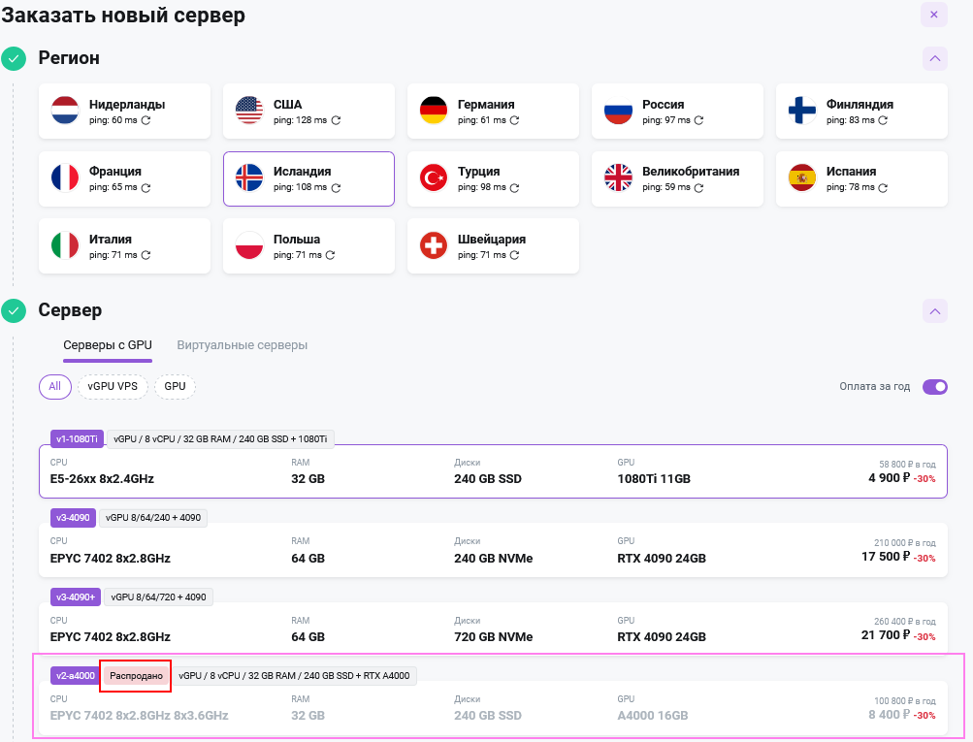The width and height of the screenshot is (973, 742).
Task: Close the order server dialog
Action: point(934,15)
